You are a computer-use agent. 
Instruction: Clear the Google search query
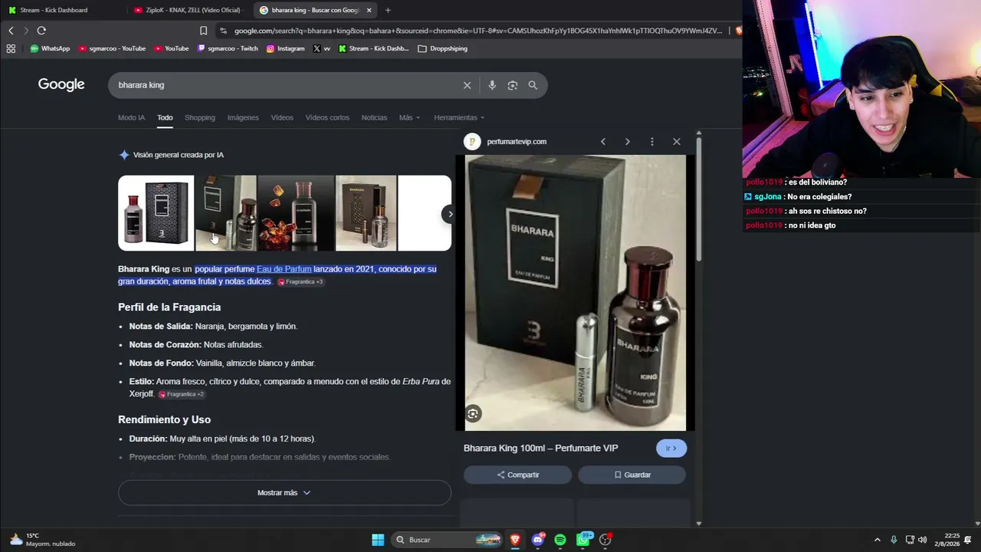467,85
